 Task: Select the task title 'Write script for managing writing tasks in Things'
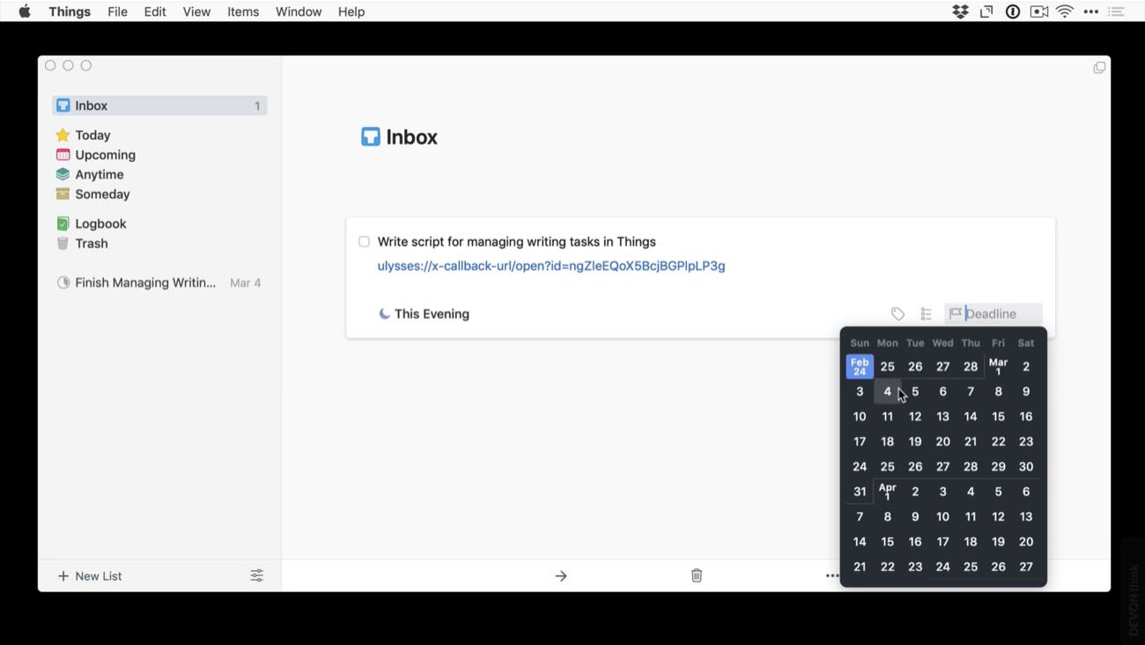[x=516, y=241]
